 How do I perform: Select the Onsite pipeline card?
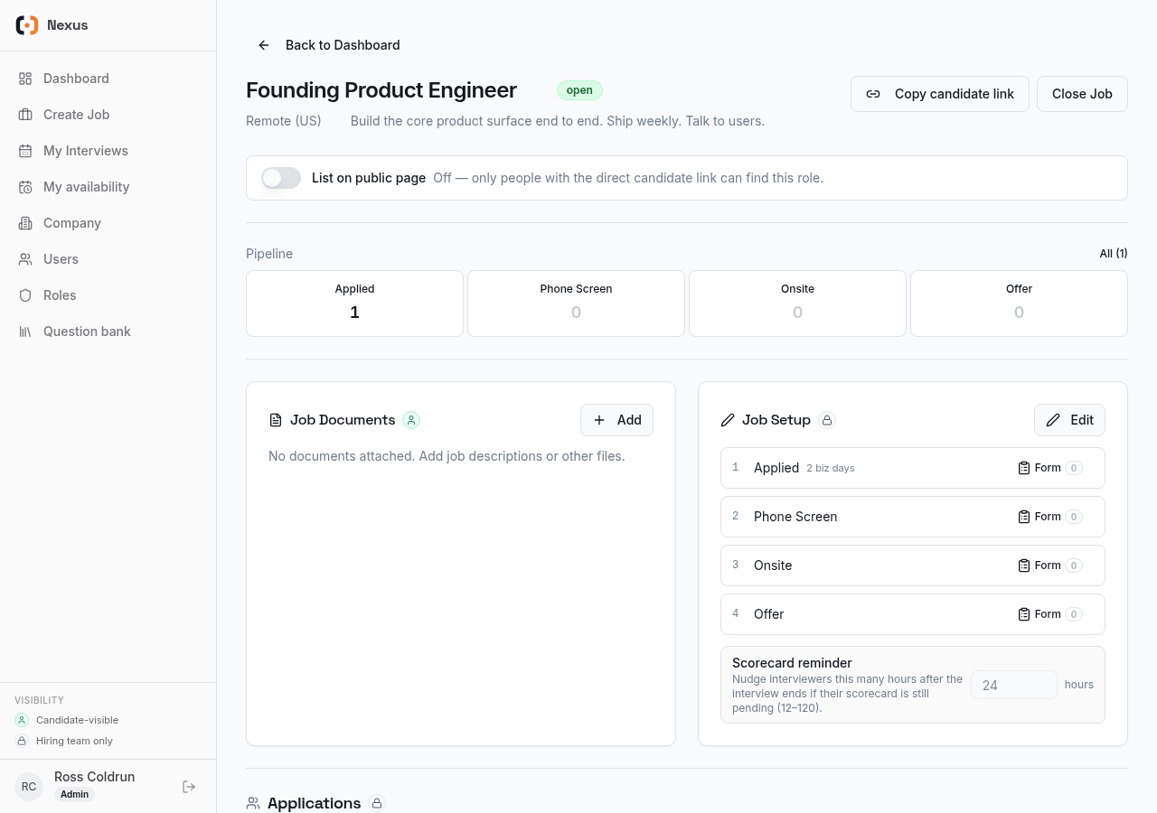pyautogui.click(x=797, y=304)
